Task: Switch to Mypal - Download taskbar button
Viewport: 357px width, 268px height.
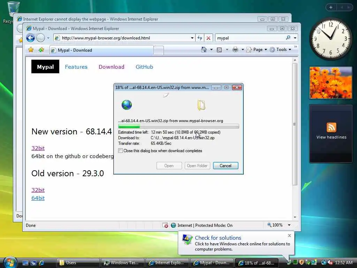Action: (212, 263)
